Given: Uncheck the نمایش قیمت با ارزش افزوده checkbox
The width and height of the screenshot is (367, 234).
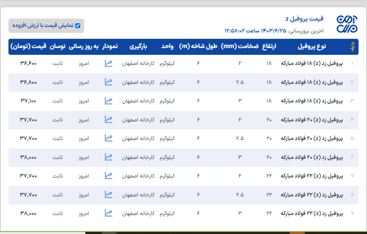Looking at the screenshot, I should pyautogui.click(x=77, y=26).
